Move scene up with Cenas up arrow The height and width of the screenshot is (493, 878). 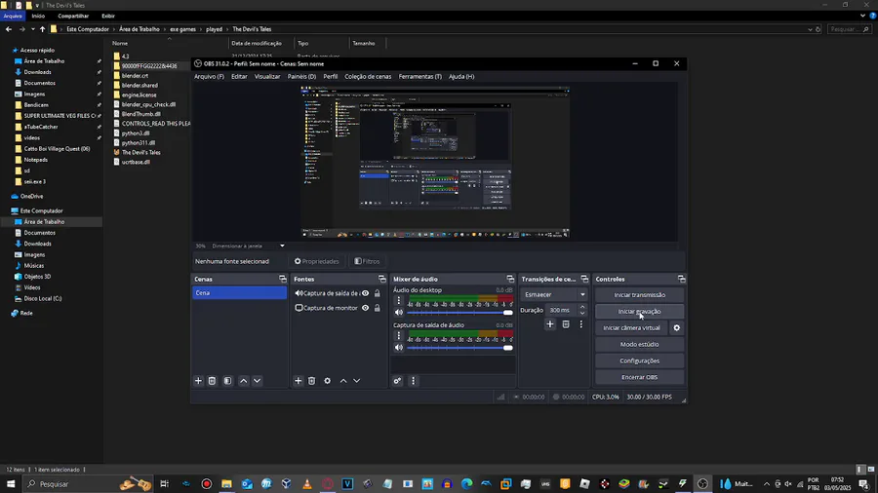(x=244, y=381)
